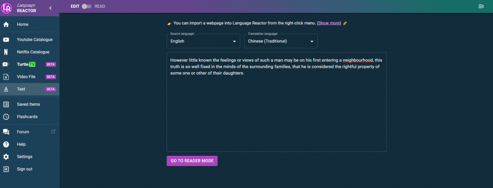Click the Video File icon
This screenshot has width=493, height=188.
6,76
